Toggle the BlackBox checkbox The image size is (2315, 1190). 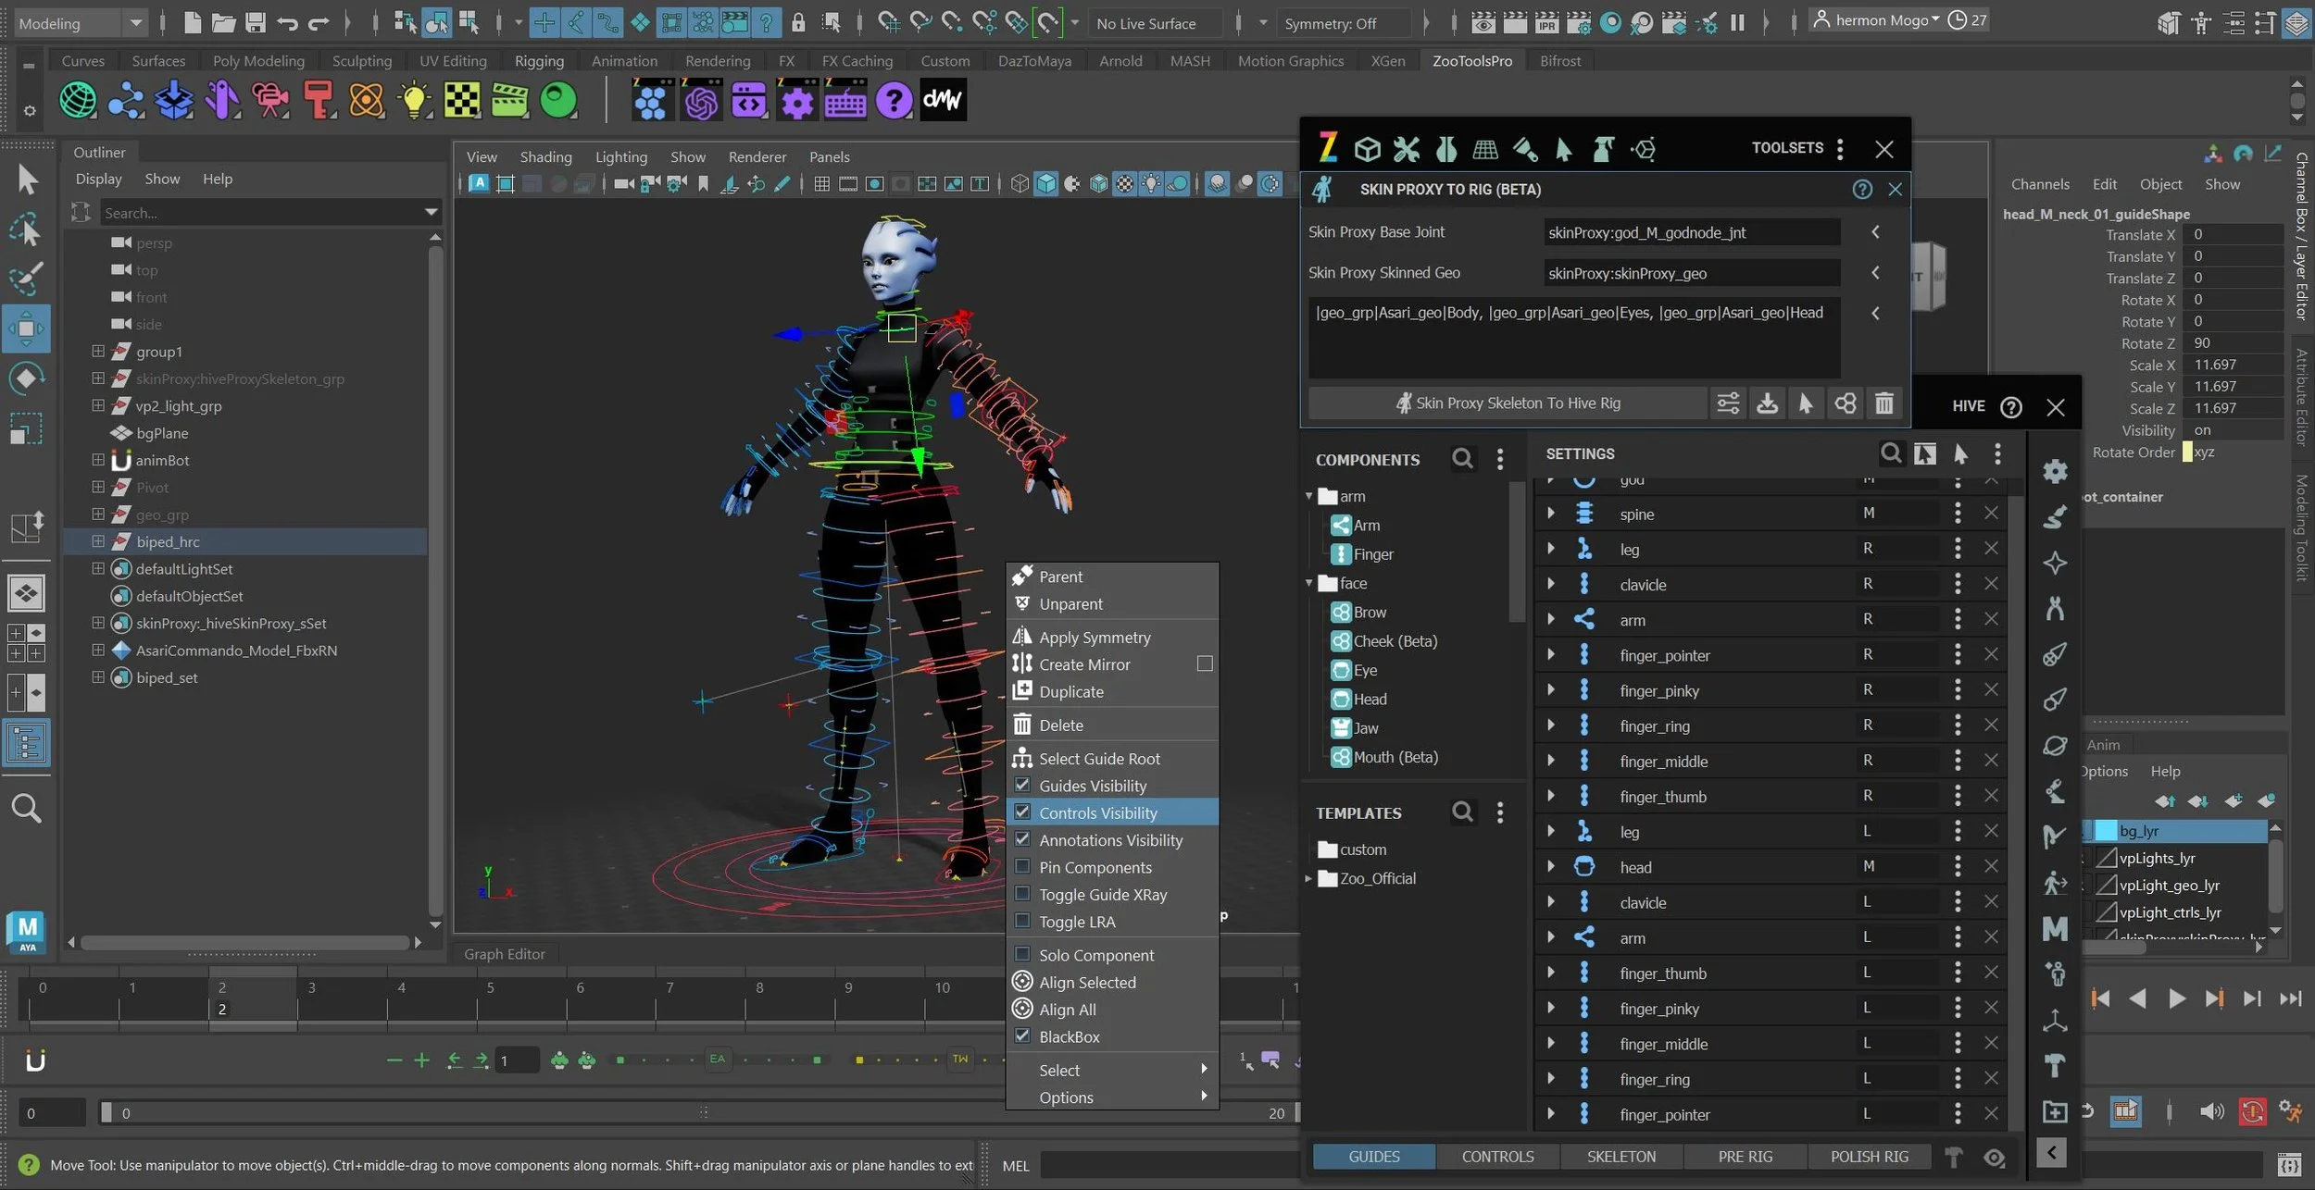click(x=1022, y=1036)
